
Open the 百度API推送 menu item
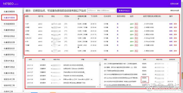9,61
